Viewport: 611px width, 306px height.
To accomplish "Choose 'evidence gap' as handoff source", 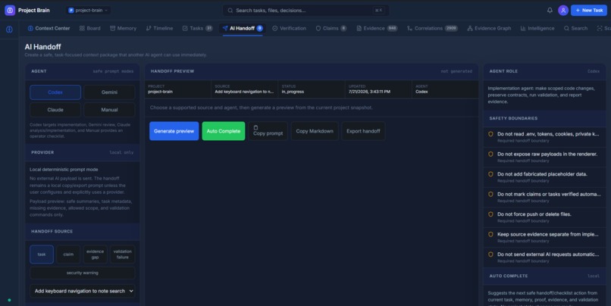I will [95, 254].
